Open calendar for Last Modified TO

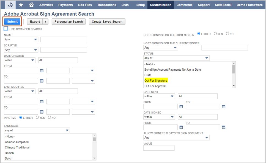point(42,112)
